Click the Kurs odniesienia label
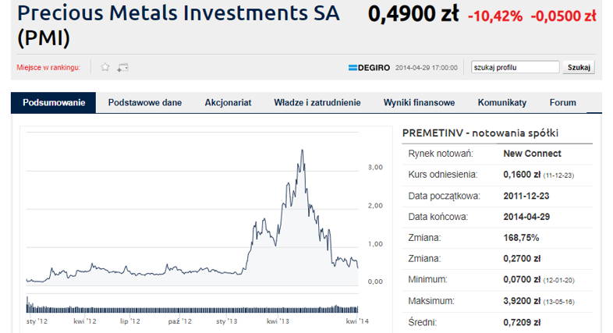613x333 pixels. pos(443,175)
